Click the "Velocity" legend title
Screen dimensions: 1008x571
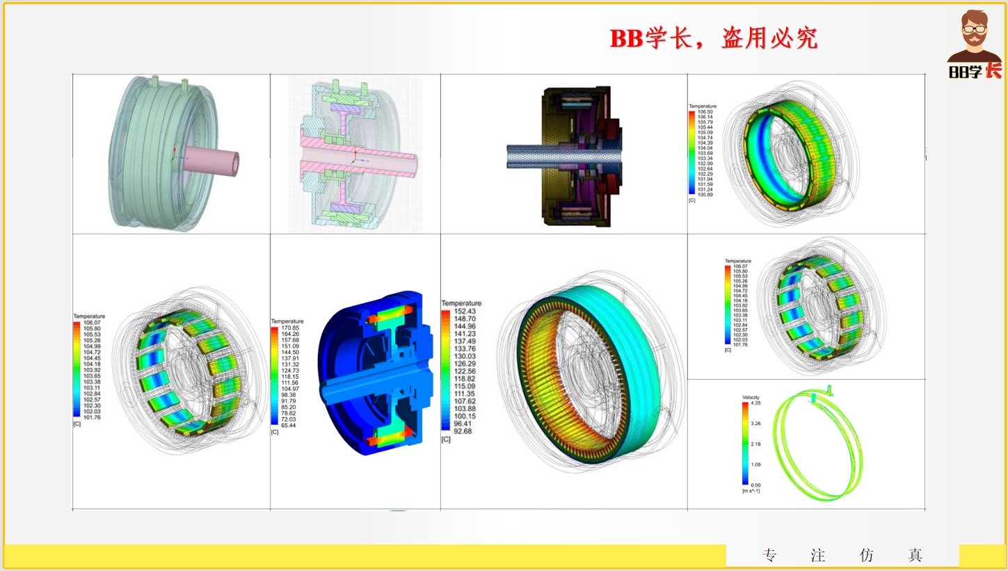pos(751,397)
